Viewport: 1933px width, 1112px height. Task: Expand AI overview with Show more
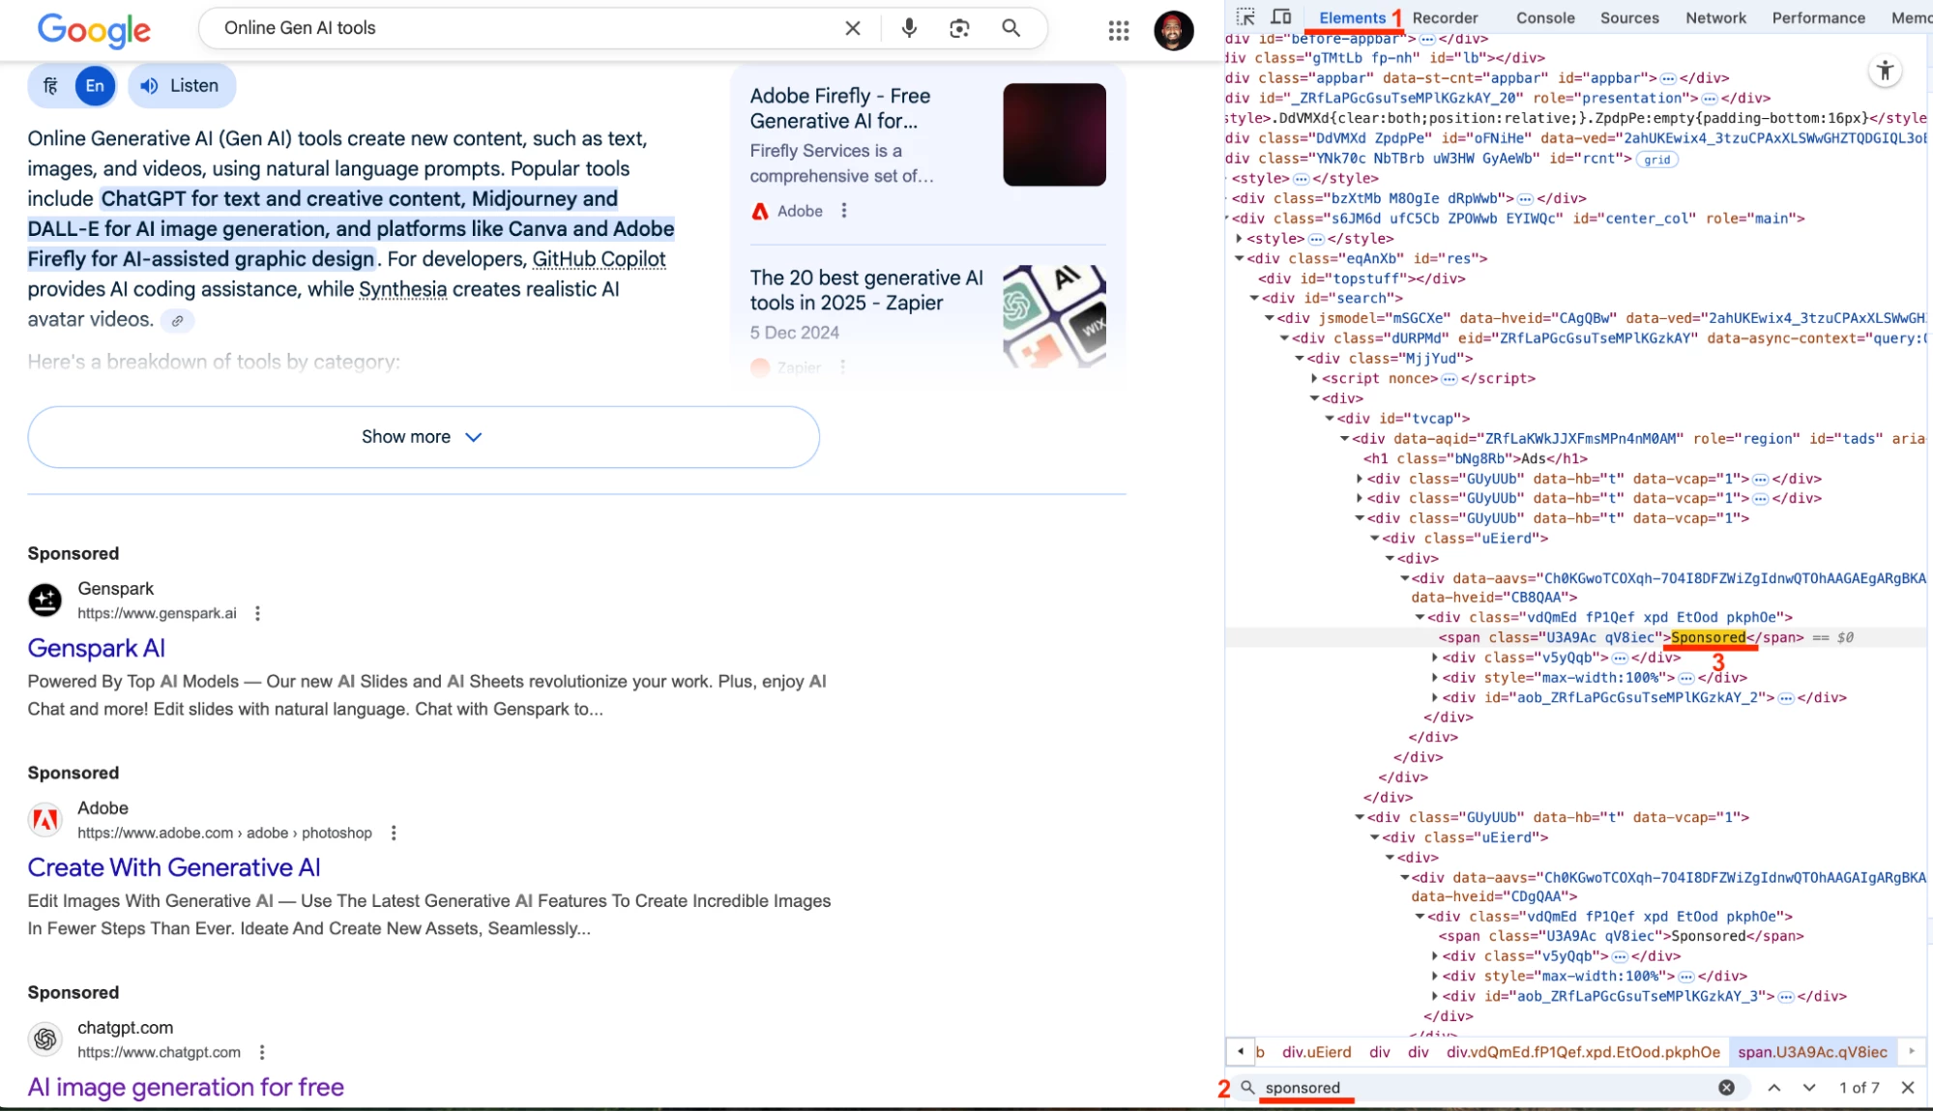click(424, 437)
